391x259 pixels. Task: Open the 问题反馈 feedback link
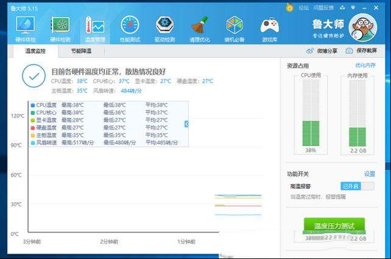(x=323, y=8)
